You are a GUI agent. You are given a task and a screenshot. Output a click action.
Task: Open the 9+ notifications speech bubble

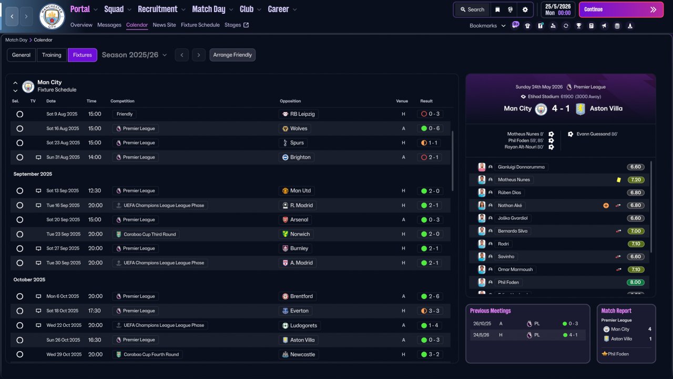(515, 25)
